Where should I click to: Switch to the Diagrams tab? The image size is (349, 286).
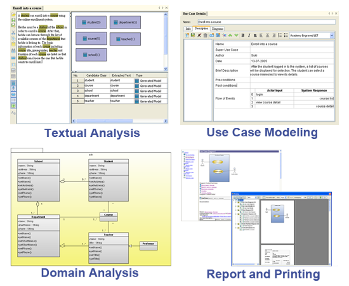click(217, 29)
